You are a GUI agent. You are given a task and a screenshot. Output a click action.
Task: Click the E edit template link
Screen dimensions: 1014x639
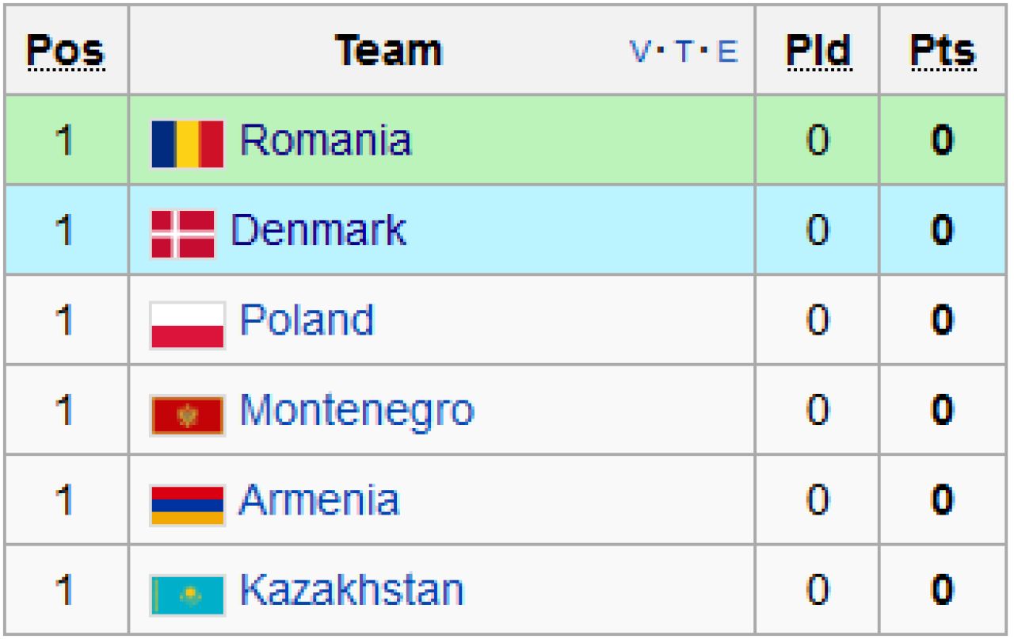tap(727, 52)
